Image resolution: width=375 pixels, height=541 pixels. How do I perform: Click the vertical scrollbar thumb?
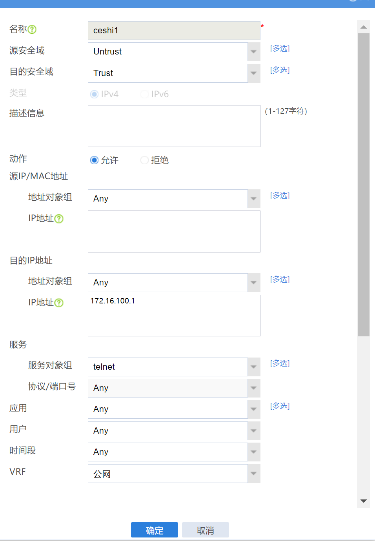point(364,184)
